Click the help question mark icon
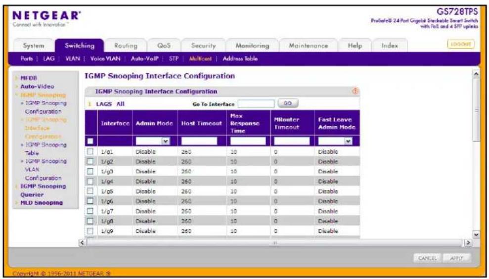 [355, 91]
